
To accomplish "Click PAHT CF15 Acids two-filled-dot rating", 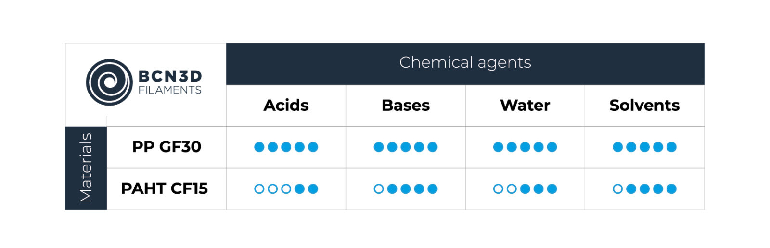I will (x=286, y=189).
